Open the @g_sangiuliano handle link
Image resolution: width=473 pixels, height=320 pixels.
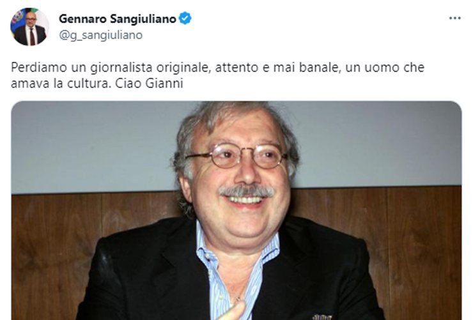(101, 35)
